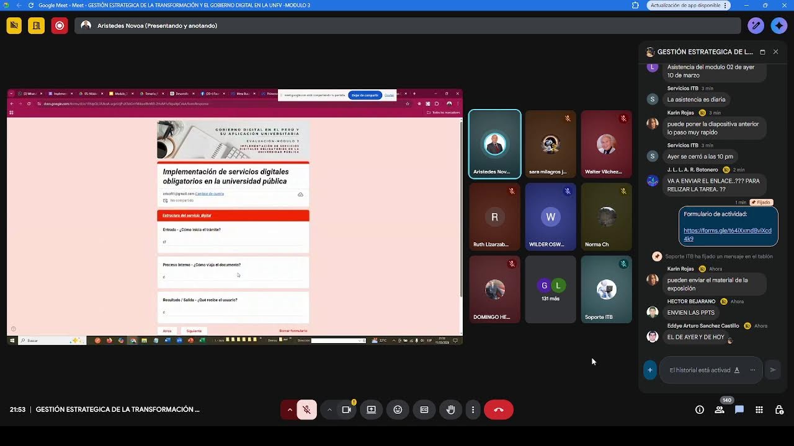
Task: Turn on the camera button
Action: coord(347,409)
